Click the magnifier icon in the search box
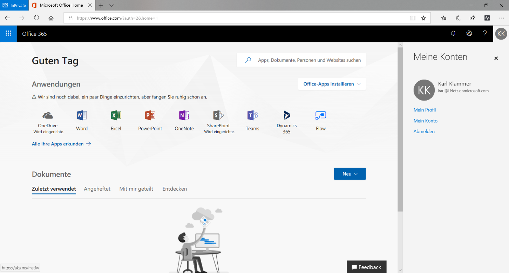Viewport: 509px width, 273px height. [x=248, y=60]
